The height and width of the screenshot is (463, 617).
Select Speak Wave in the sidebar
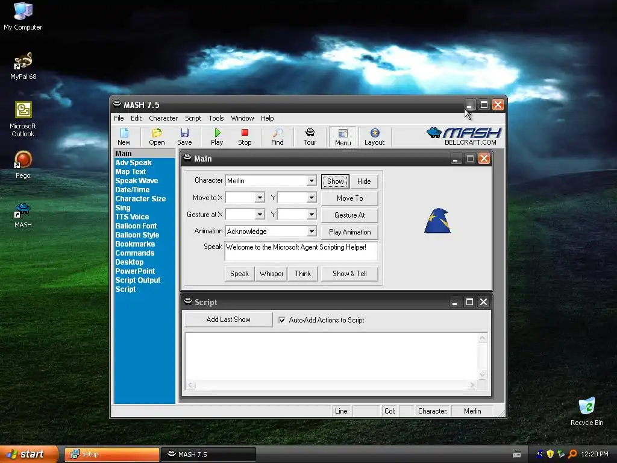(137, 181)
